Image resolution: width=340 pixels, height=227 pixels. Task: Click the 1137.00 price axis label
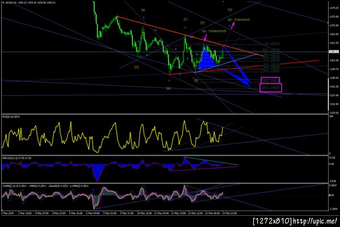point(334,95)
